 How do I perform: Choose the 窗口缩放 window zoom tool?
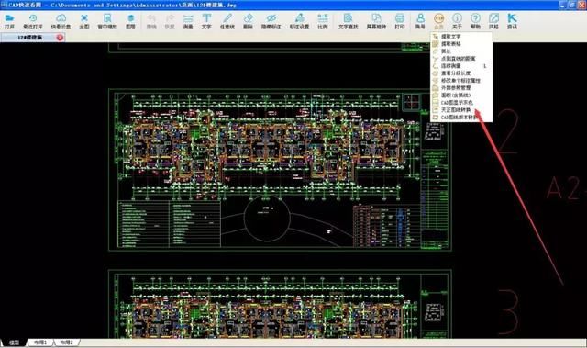tap(107, 21)
